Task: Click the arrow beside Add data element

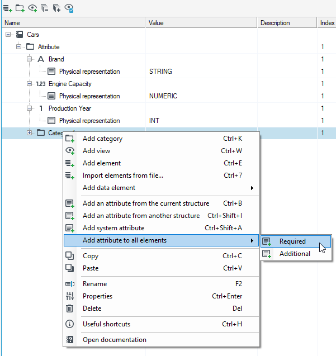Action: pyautogui.click(x=252, y=188)
